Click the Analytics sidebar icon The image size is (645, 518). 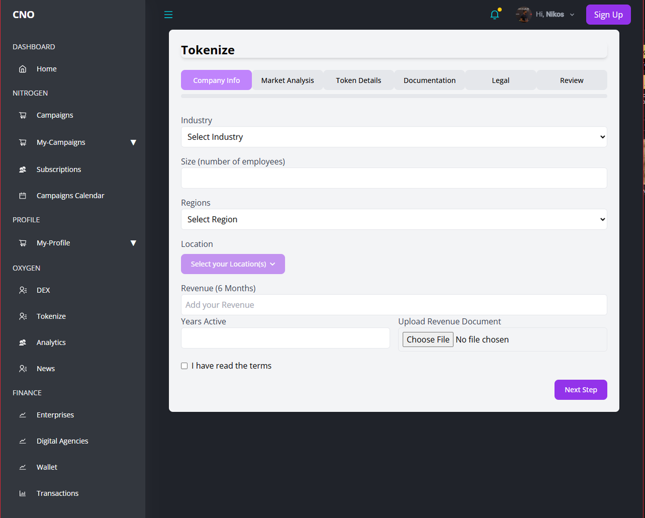23,343
